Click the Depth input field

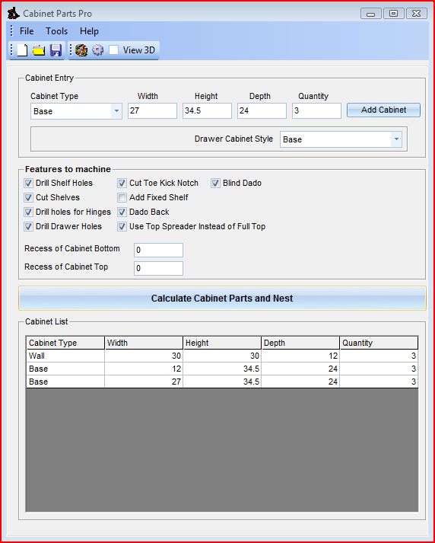(262, 111)
